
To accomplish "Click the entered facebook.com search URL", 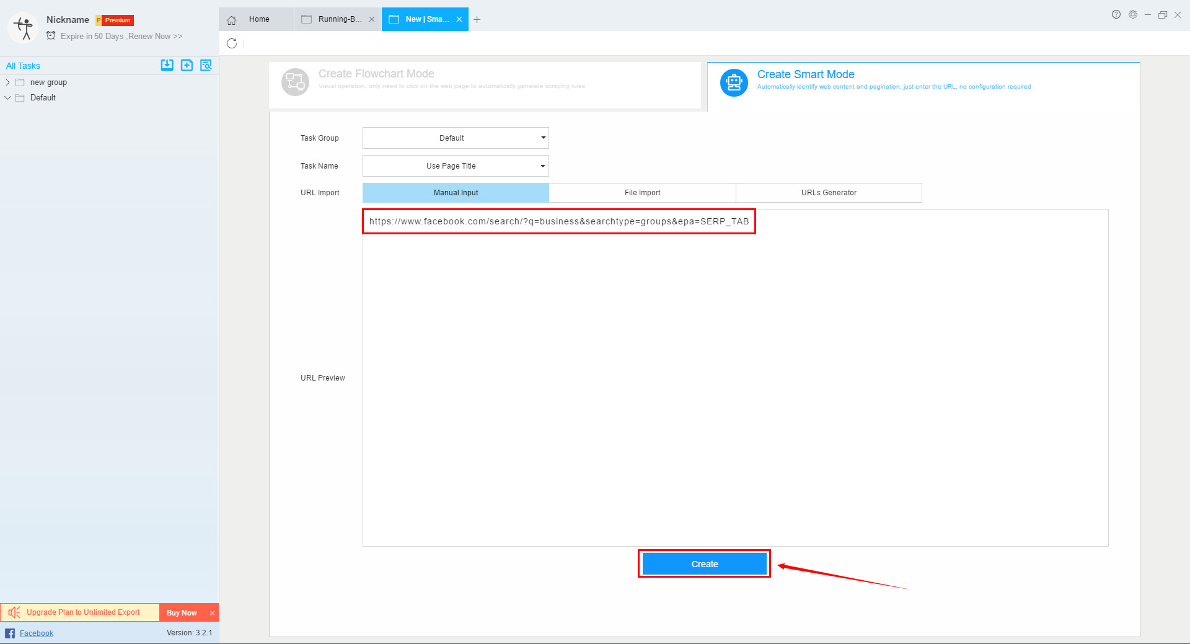I will (x=559, y=221).
